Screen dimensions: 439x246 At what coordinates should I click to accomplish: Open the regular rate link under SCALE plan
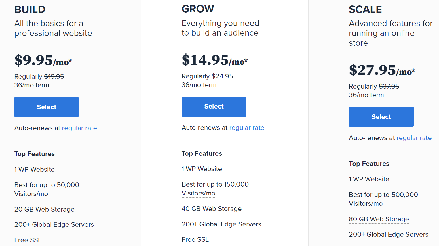pyautogui.click(x=414, y=138)
